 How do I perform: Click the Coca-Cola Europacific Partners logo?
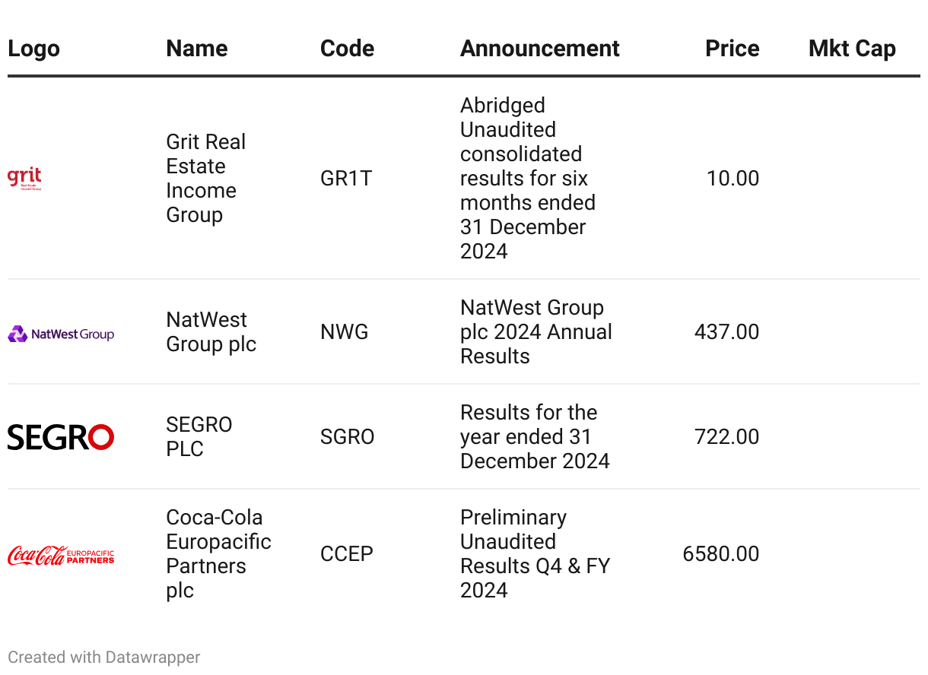point(61,555)
